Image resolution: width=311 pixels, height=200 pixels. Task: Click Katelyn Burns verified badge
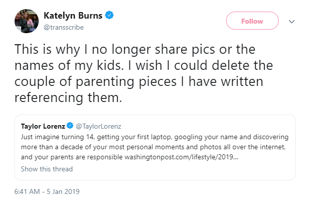[110, 15]
